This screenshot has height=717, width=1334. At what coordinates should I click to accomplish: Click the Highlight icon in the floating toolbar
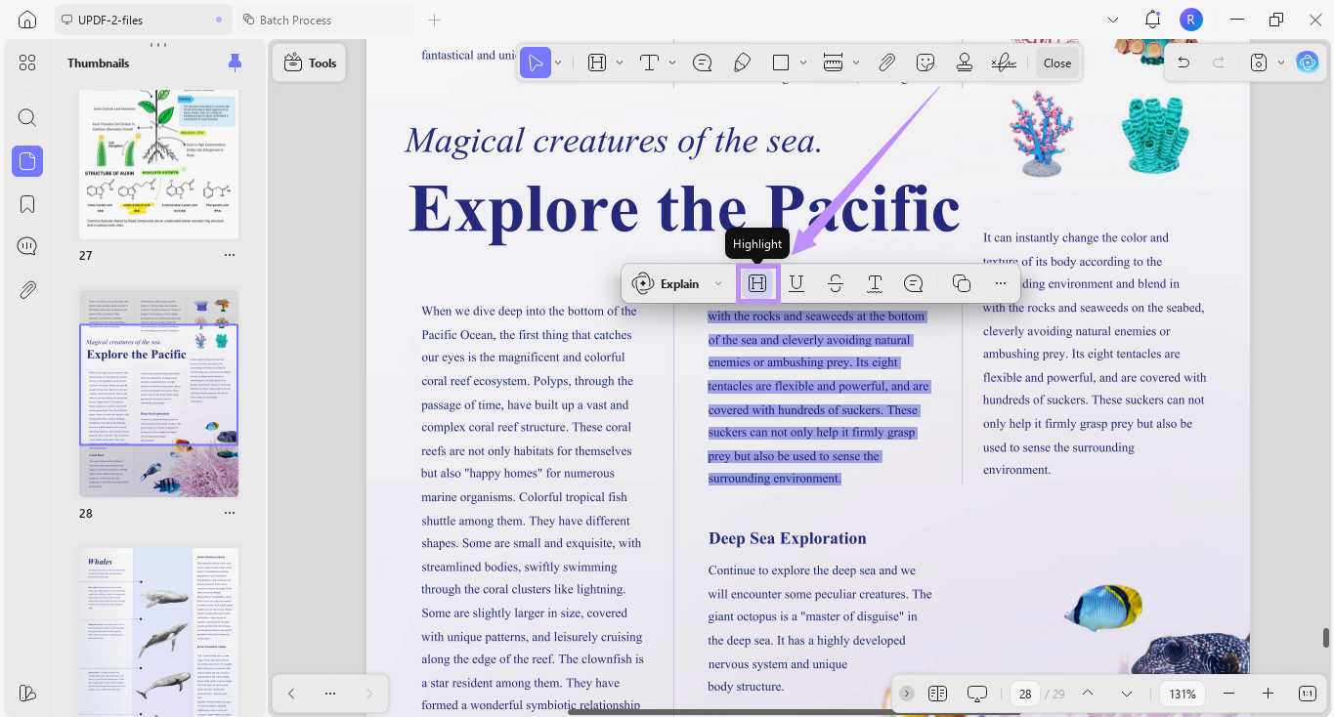757,283
